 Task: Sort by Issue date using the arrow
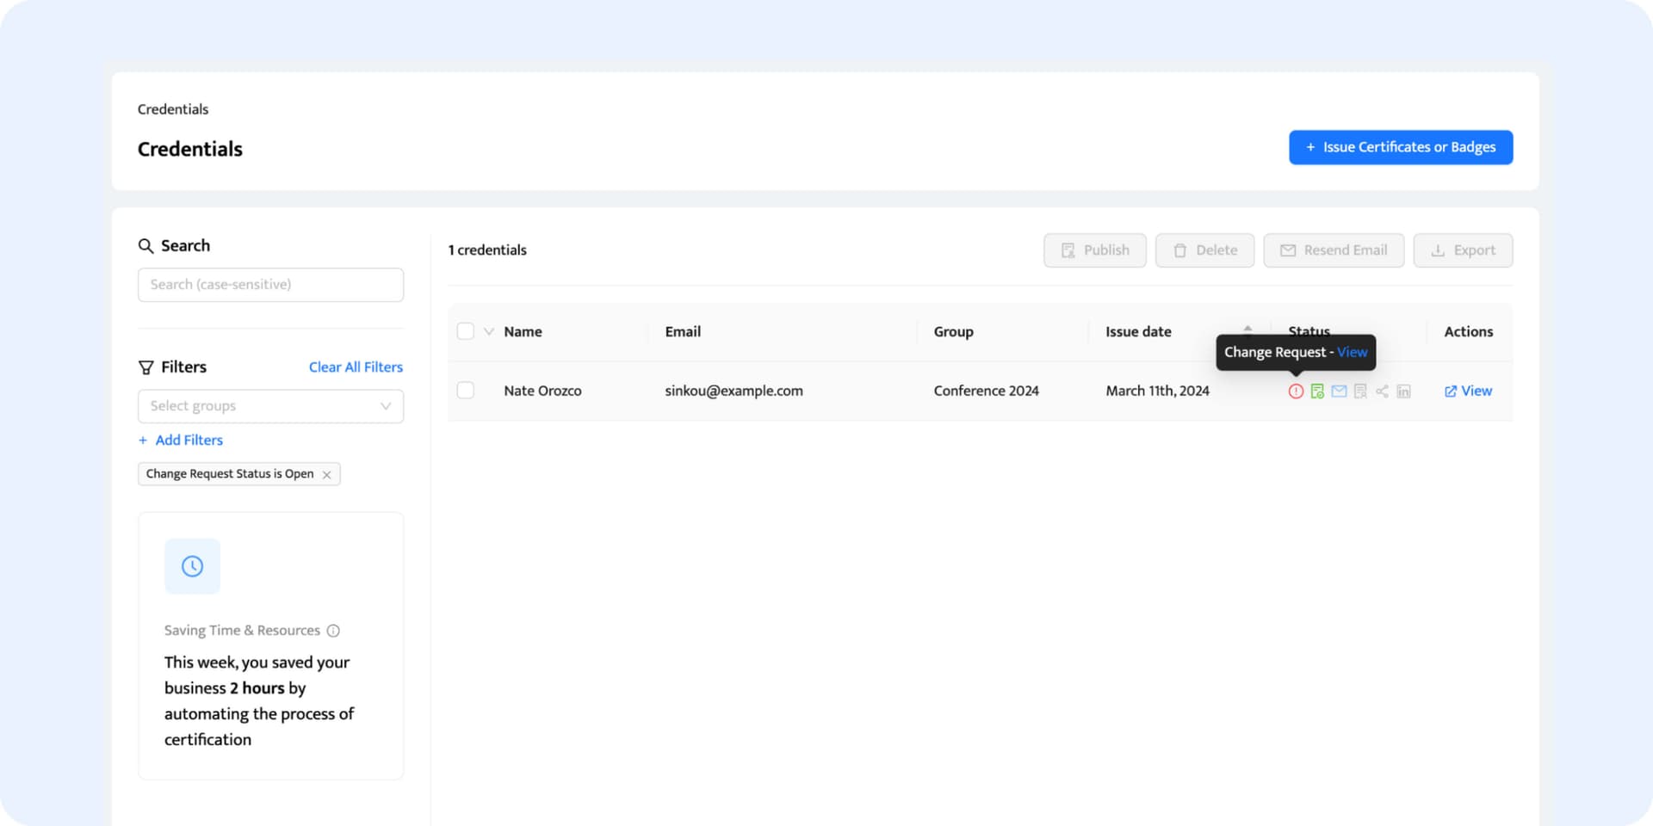[1247, 329]
